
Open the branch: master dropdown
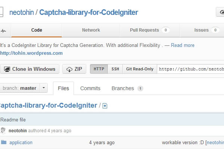[x=24, y=88]
